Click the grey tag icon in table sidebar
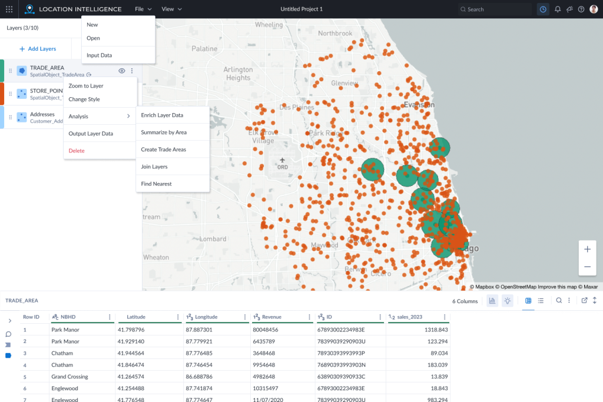603x402 pixels. (8, 345)
